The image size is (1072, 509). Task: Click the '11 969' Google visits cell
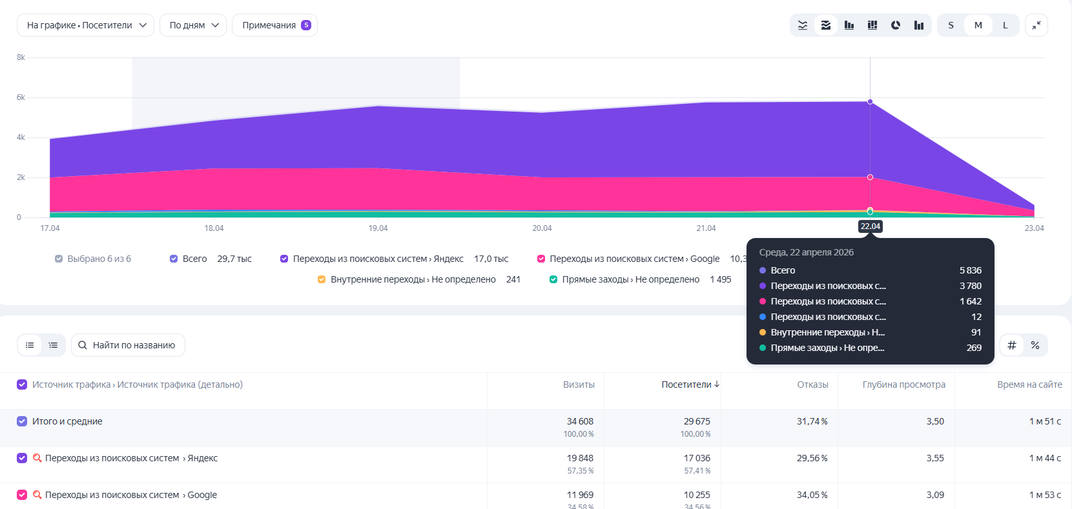coord(580,495)
